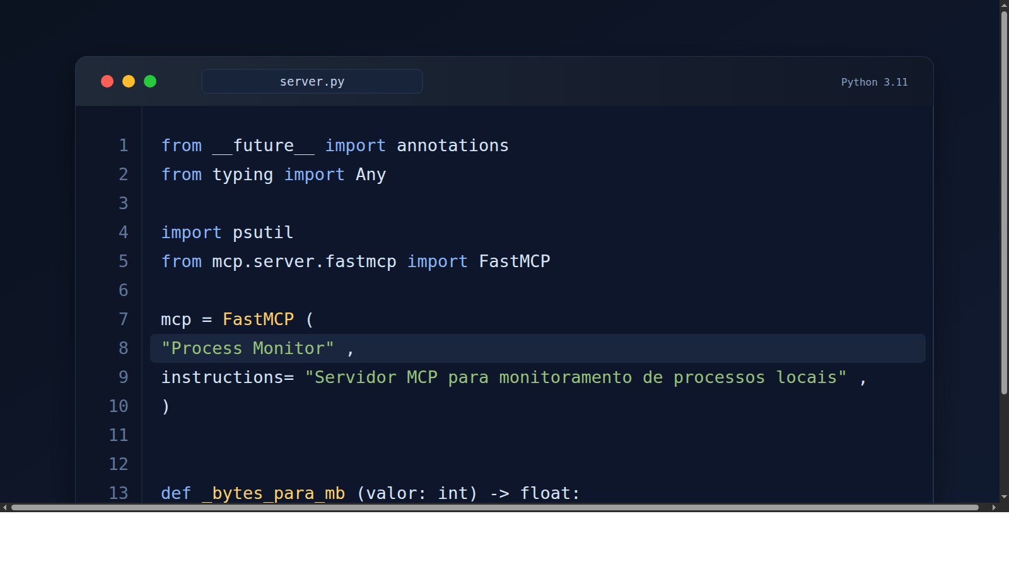Viewport: 1009px width, 567px height.
Task: Click '(valor: int)' parameter on line 13
Action: pyautogui.click(x=417, y=493)
